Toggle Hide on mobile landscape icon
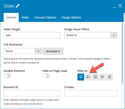Screen dimensions: 125x109 [102, 77]
